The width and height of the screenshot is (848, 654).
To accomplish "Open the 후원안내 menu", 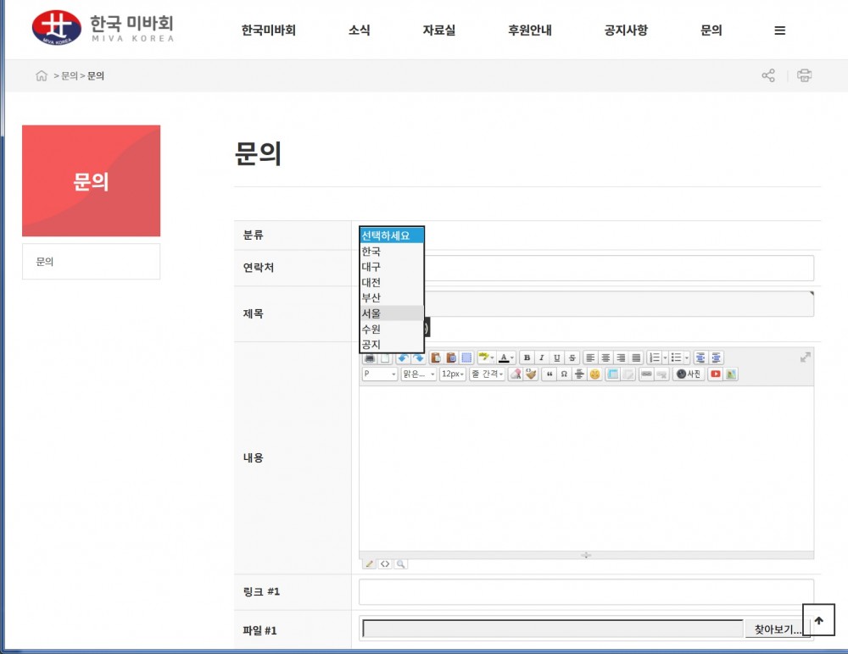I will pos(530,30).
